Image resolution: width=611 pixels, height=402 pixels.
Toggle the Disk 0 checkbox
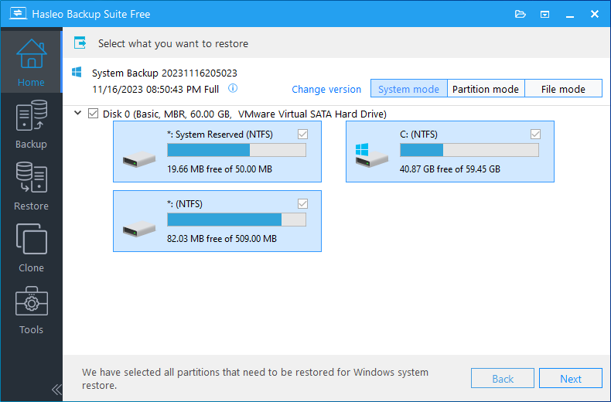coord(93,114)
